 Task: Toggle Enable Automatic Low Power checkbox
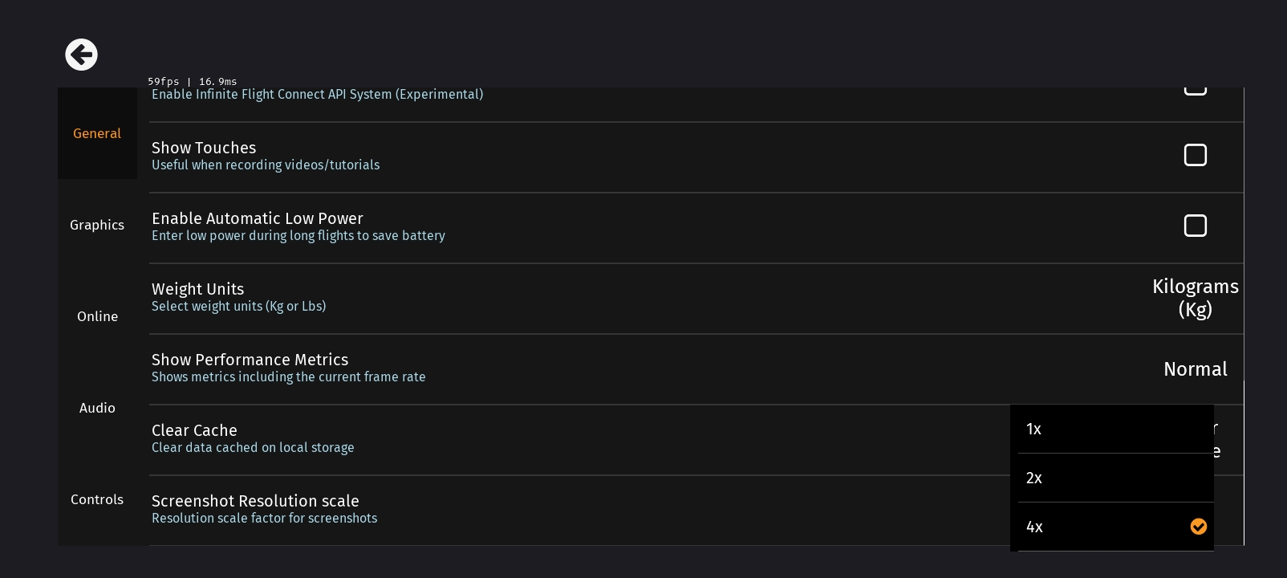(1195, 226)
